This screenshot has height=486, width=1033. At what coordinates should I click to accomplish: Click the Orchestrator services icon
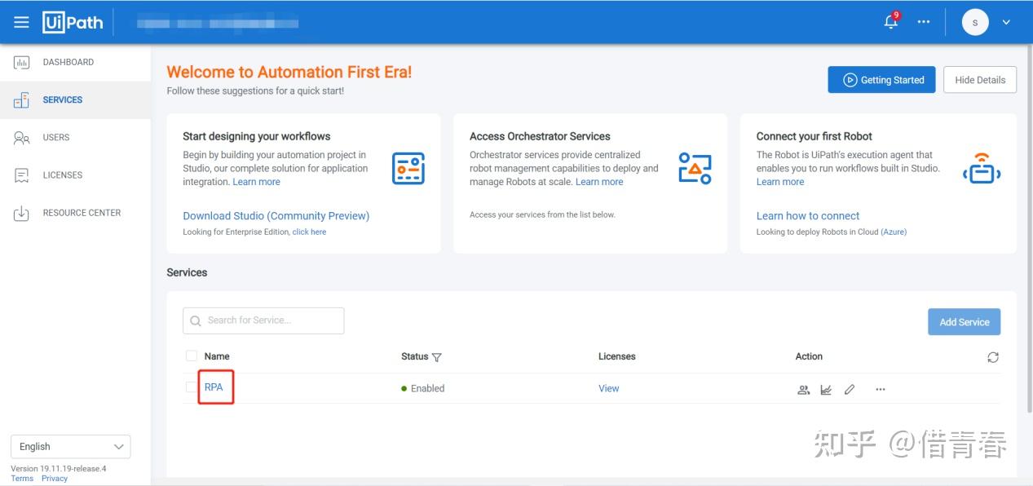tap(695, 168)
